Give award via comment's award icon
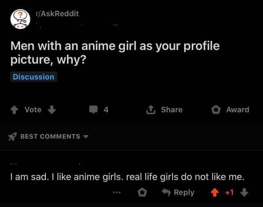The height and width of the screenshot is (207, 263). (x=142, y=192)
